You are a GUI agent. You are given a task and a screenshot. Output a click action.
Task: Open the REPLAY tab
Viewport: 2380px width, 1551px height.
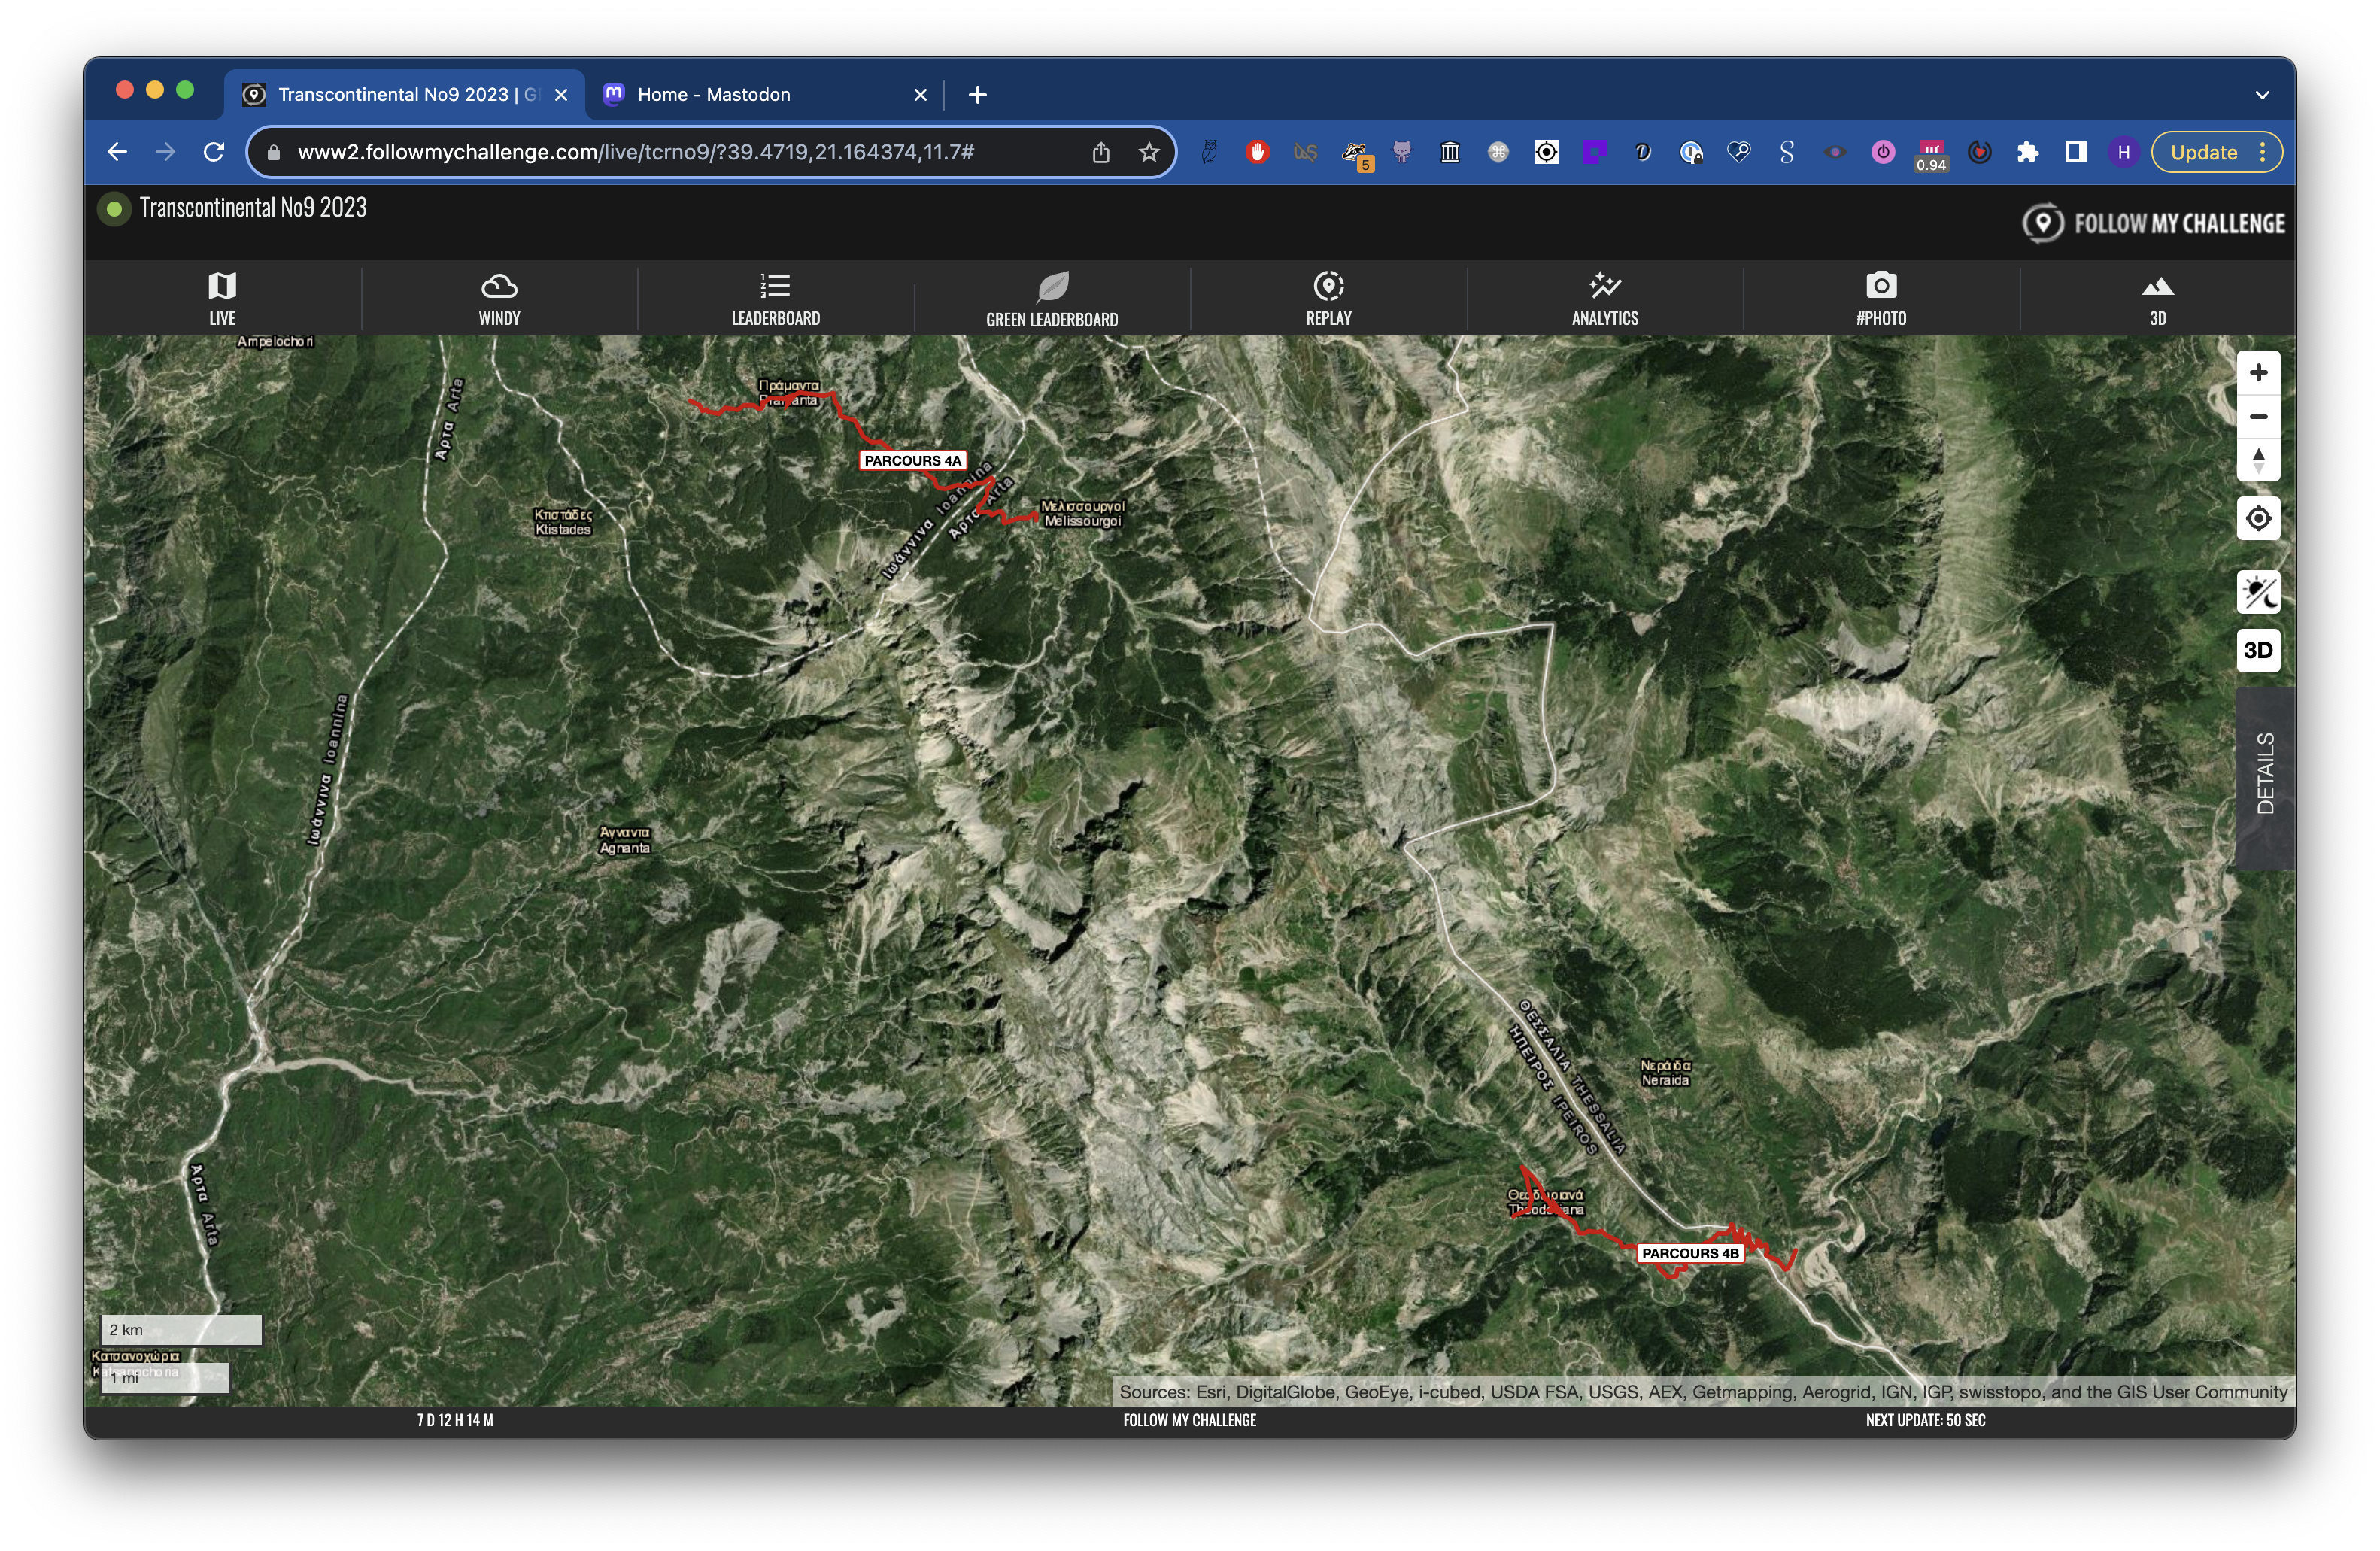pos(1328,298)
